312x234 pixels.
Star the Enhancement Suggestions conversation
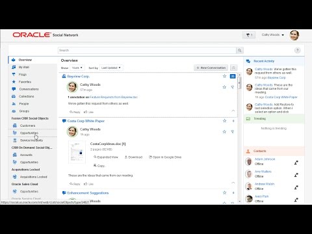point(224,192)
